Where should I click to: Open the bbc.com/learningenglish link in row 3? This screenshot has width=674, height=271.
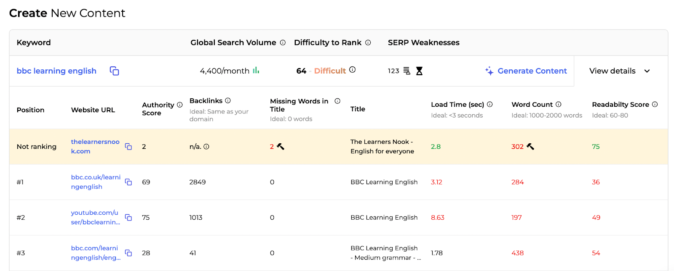tap(95, 253)
